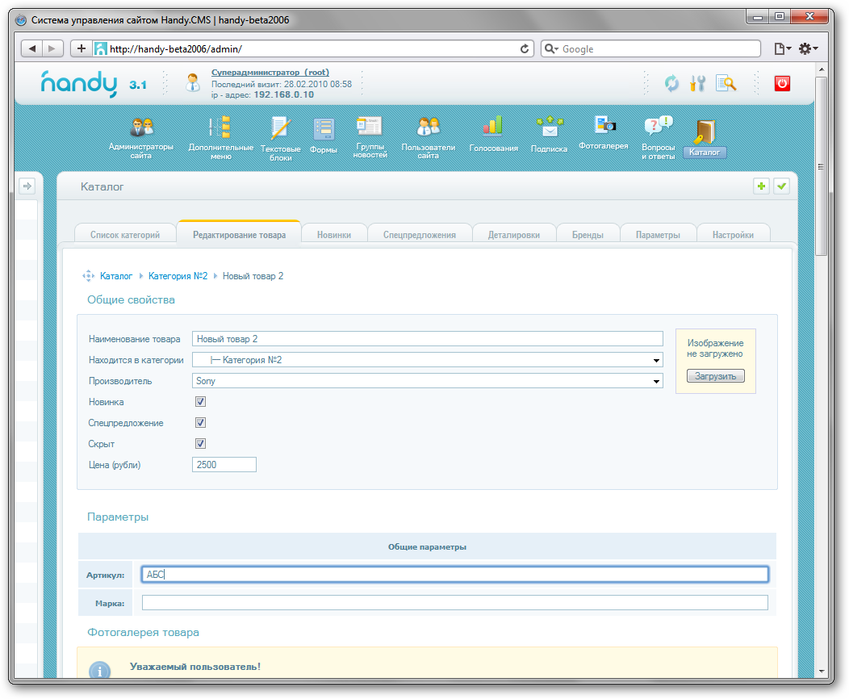Click into the Марка input field
Screen dimensions: 849x699
454,603
